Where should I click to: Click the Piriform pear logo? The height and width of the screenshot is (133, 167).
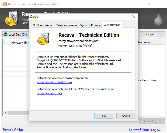click(158, 19)
